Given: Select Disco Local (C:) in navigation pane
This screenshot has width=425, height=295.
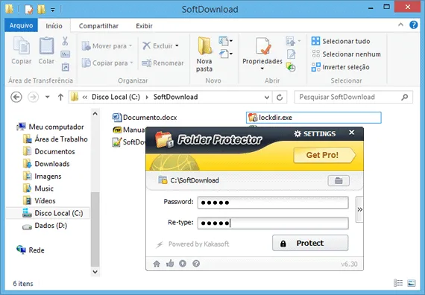Looking at the screenshot, I should point(48,213).
